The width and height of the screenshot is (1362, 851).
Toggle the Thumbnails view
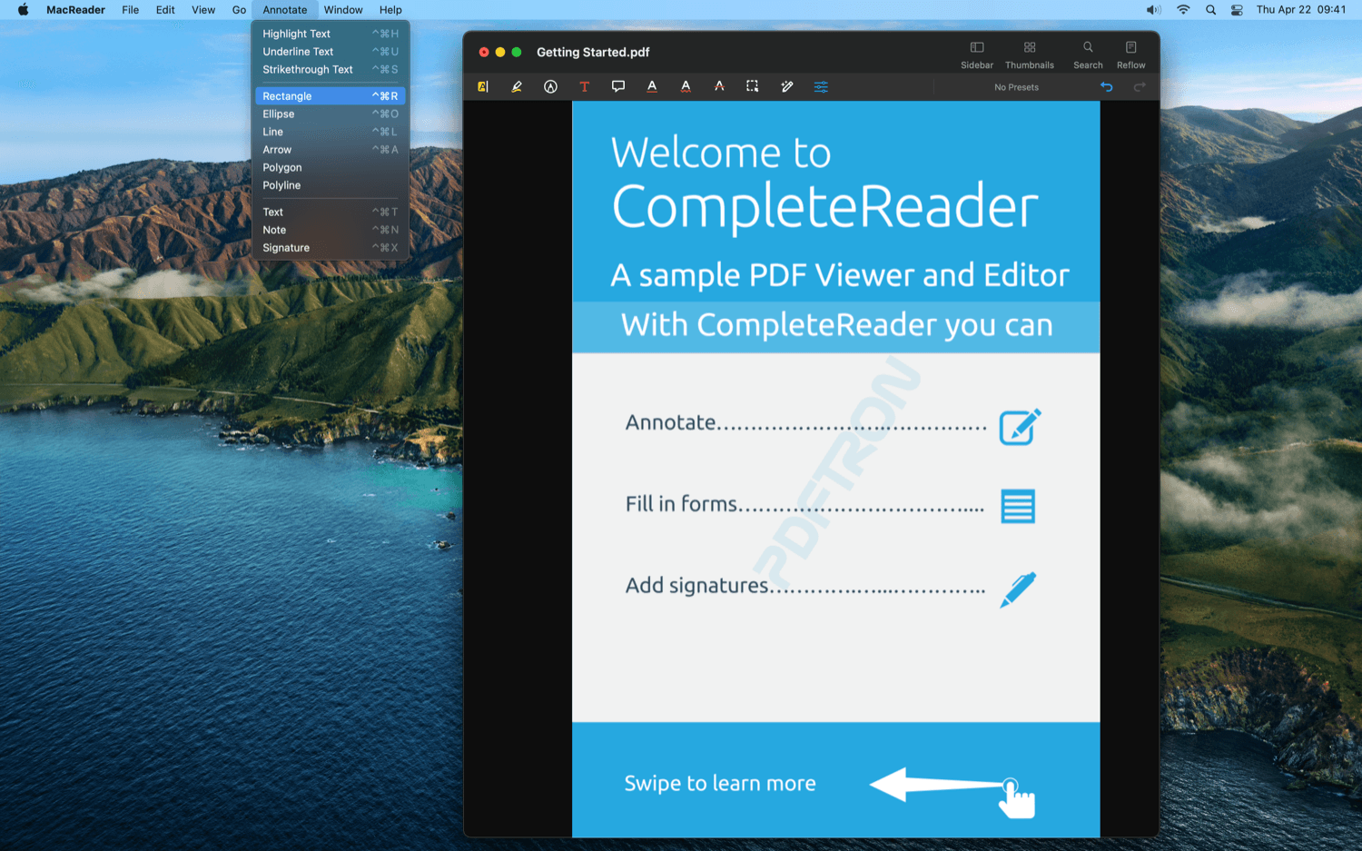1030,54
